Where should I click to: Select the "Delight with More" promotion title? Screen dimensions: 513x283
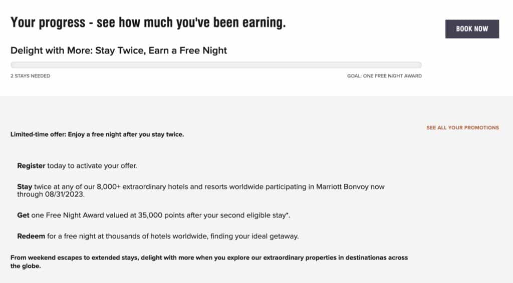point(119,50)
